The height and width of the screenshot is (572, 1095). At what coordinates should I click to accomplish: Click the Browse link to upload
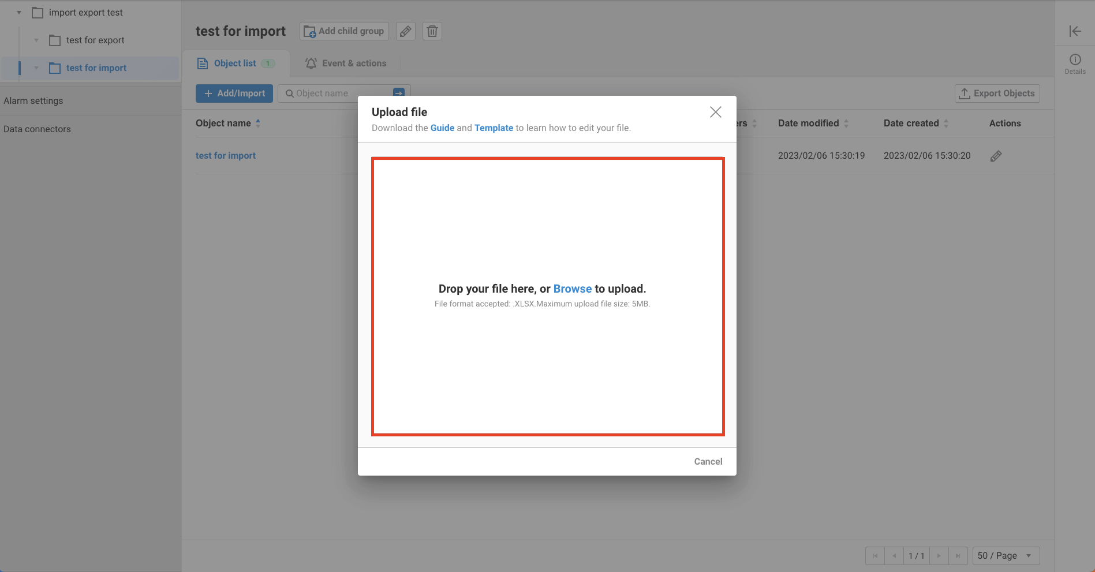click(x=572, y=289)
